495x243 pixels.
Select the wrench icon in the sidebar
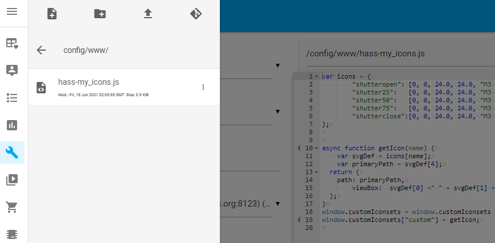[12, 152]
